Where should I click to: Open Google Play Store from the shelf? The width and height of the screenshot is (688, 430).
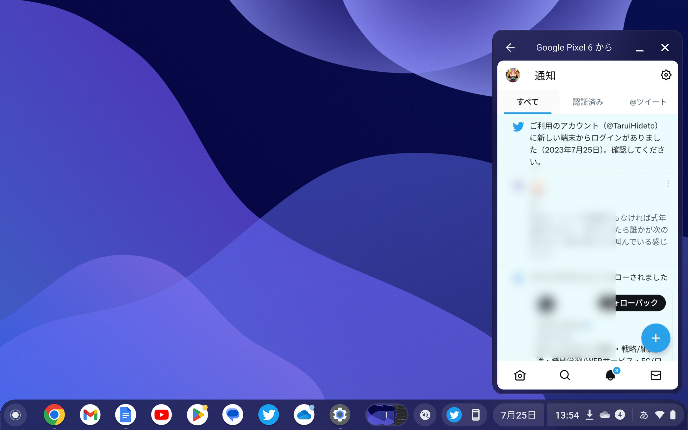click(197, 415)
